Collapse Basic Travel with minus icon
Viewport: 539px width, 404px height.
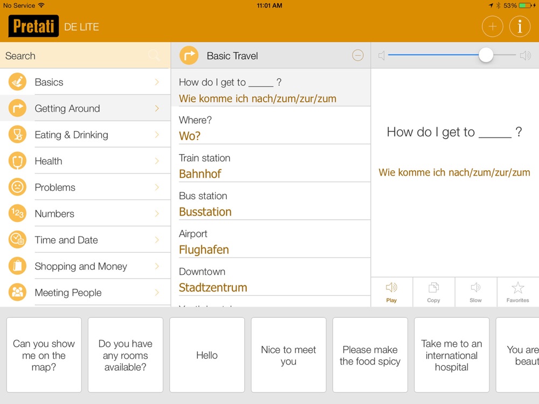tap(357, 55)
